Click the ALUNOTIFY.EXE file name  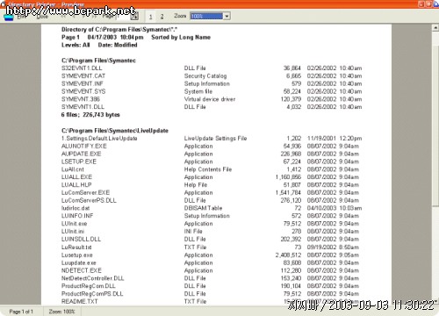(84, 146)
